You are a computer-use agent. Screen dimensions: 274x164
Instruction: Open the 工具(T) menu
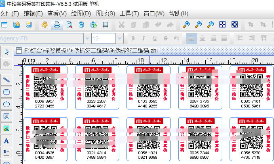pos(129,13)
